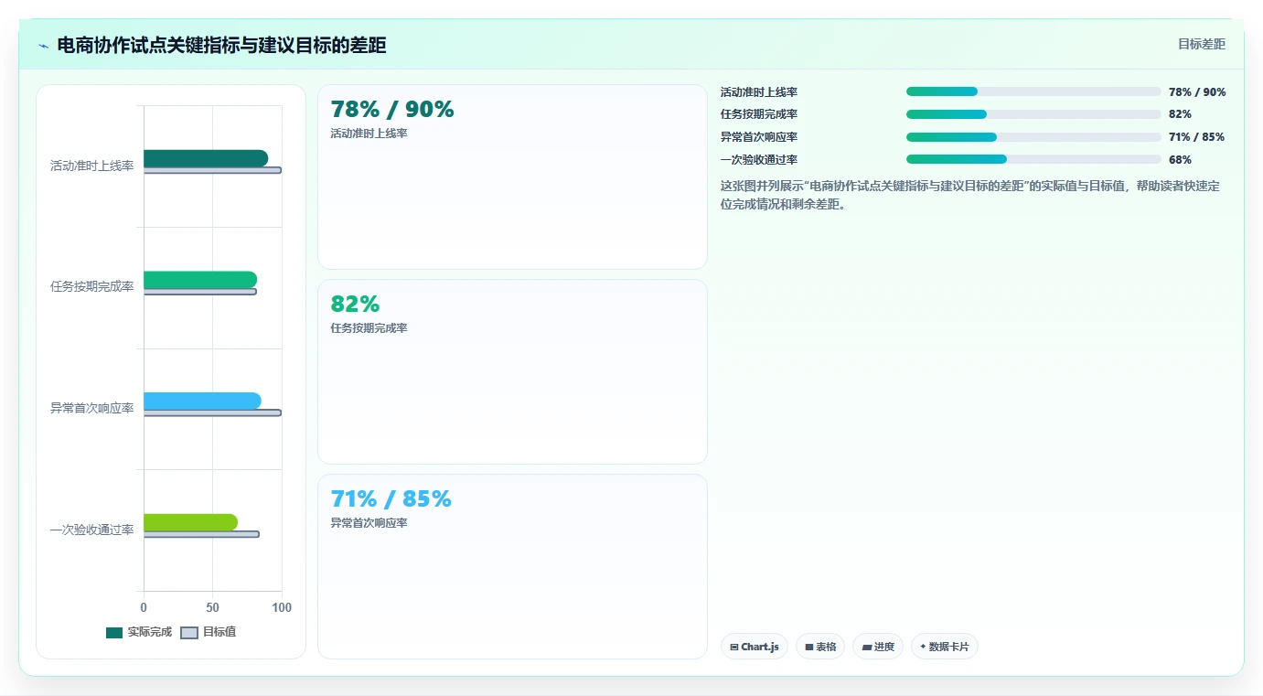Viewport: 1263px width, 696px height.
Task: Click the 活动准时上线率 actual bar in chart
Action: 206,158
